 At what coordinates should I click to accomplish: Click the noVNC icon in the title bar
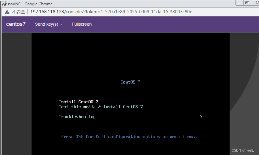click(x=4, y=4)
